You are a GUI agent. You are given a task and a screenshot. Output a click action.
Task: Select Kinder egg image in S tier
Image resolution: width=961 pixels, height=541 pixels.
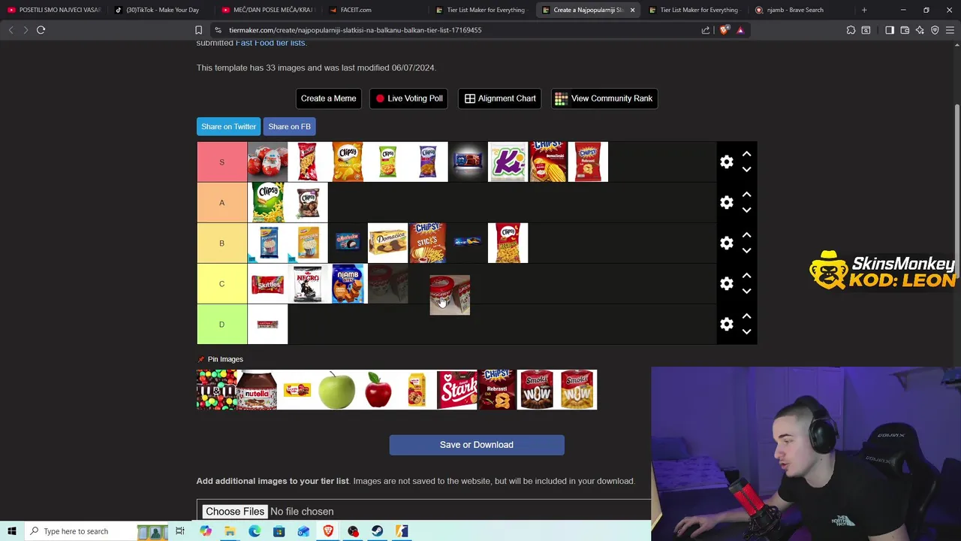(267, 162)
